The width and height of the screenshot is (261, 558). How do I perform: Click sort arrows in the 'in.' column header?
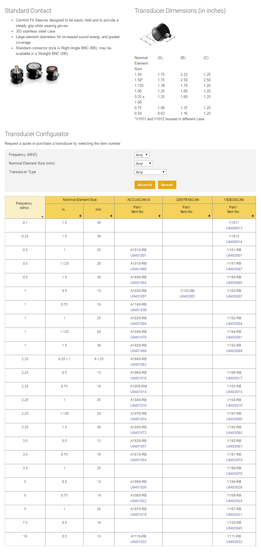click(80, 216)
